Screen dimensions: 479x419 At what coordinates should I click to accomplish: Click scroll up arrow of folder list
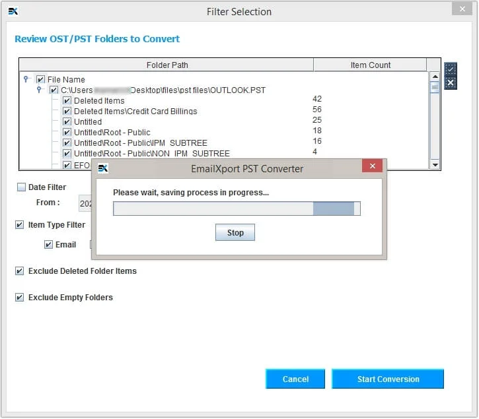[435, 77]
